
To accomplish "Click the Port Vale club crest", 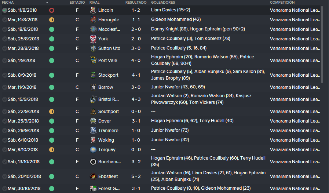I will tap(93, 61).
